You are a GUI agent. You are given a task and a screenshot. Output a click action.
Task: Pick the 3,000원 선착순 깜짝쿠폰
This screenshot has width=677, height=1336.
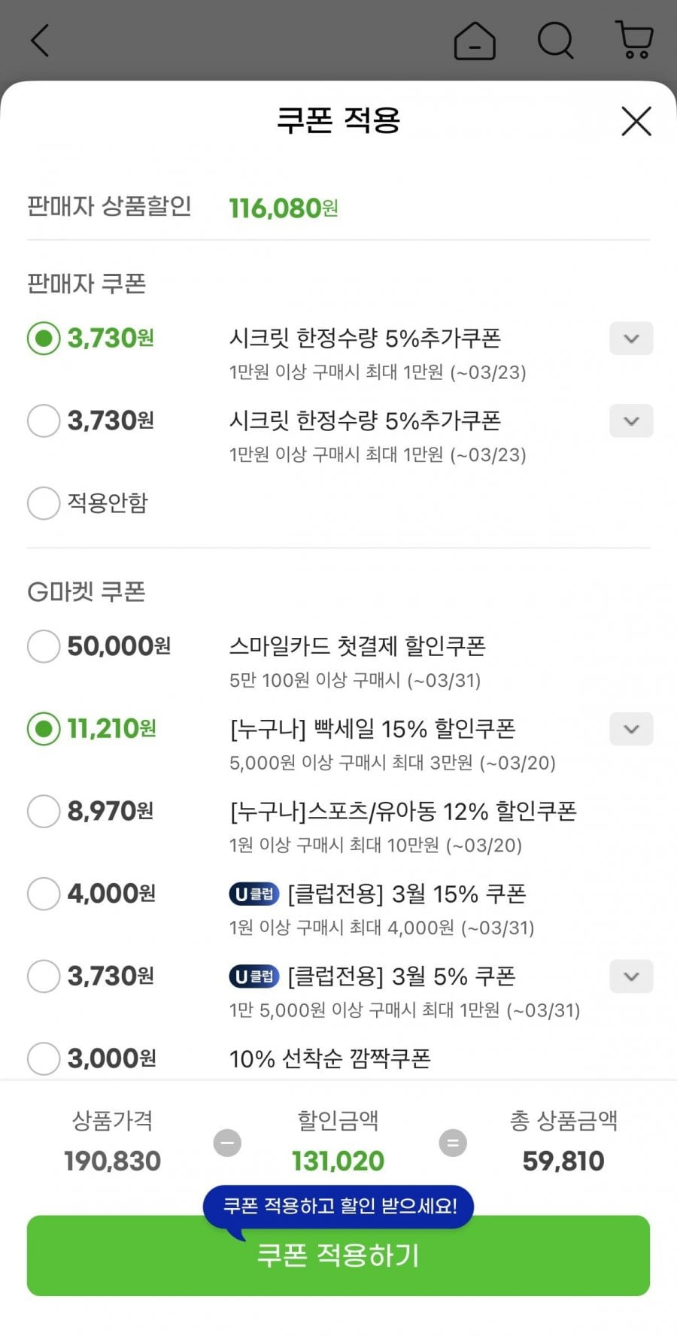coord(44,1058)
